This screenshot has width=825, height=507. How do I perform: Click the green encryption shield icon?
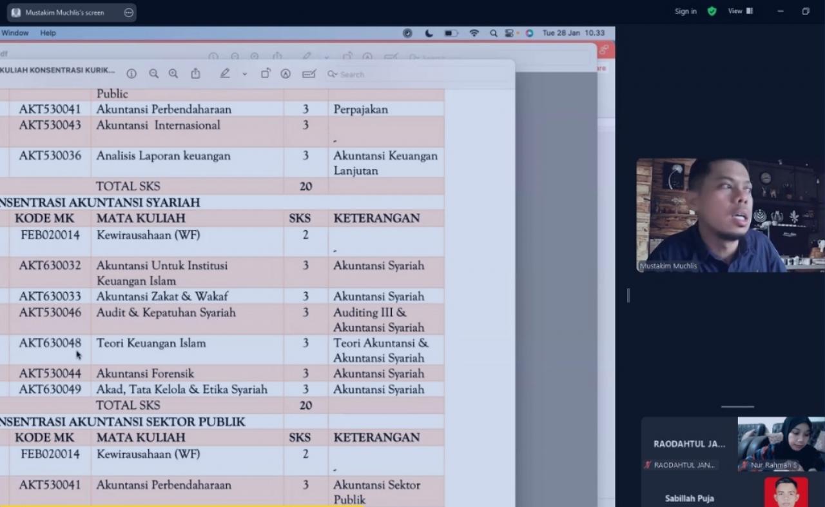712,11
